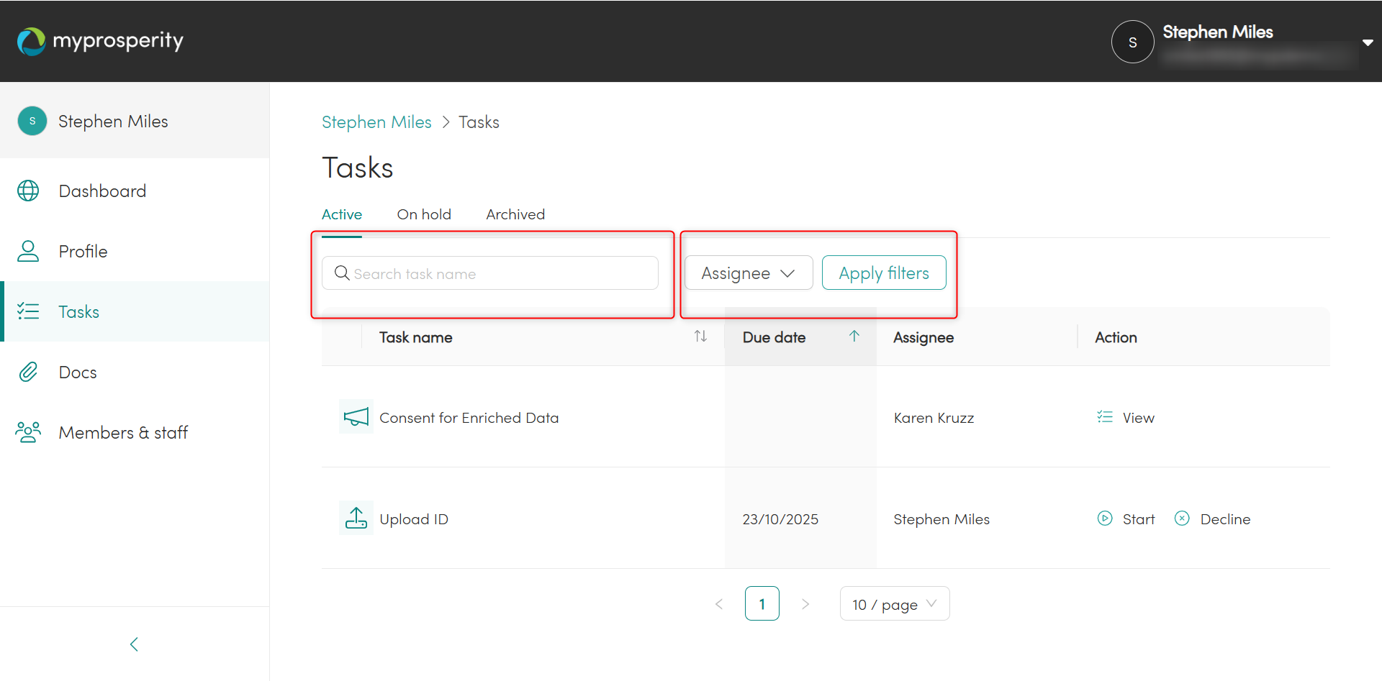1382x681 pixels.
Task: Click the Docs paperclip icon
Action: (28, 372)
